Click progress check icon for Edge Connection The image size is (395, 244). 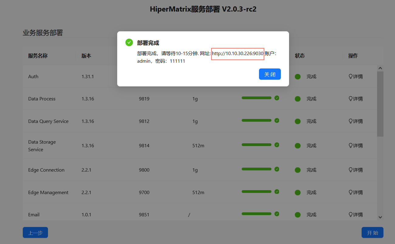coord(277,169)
